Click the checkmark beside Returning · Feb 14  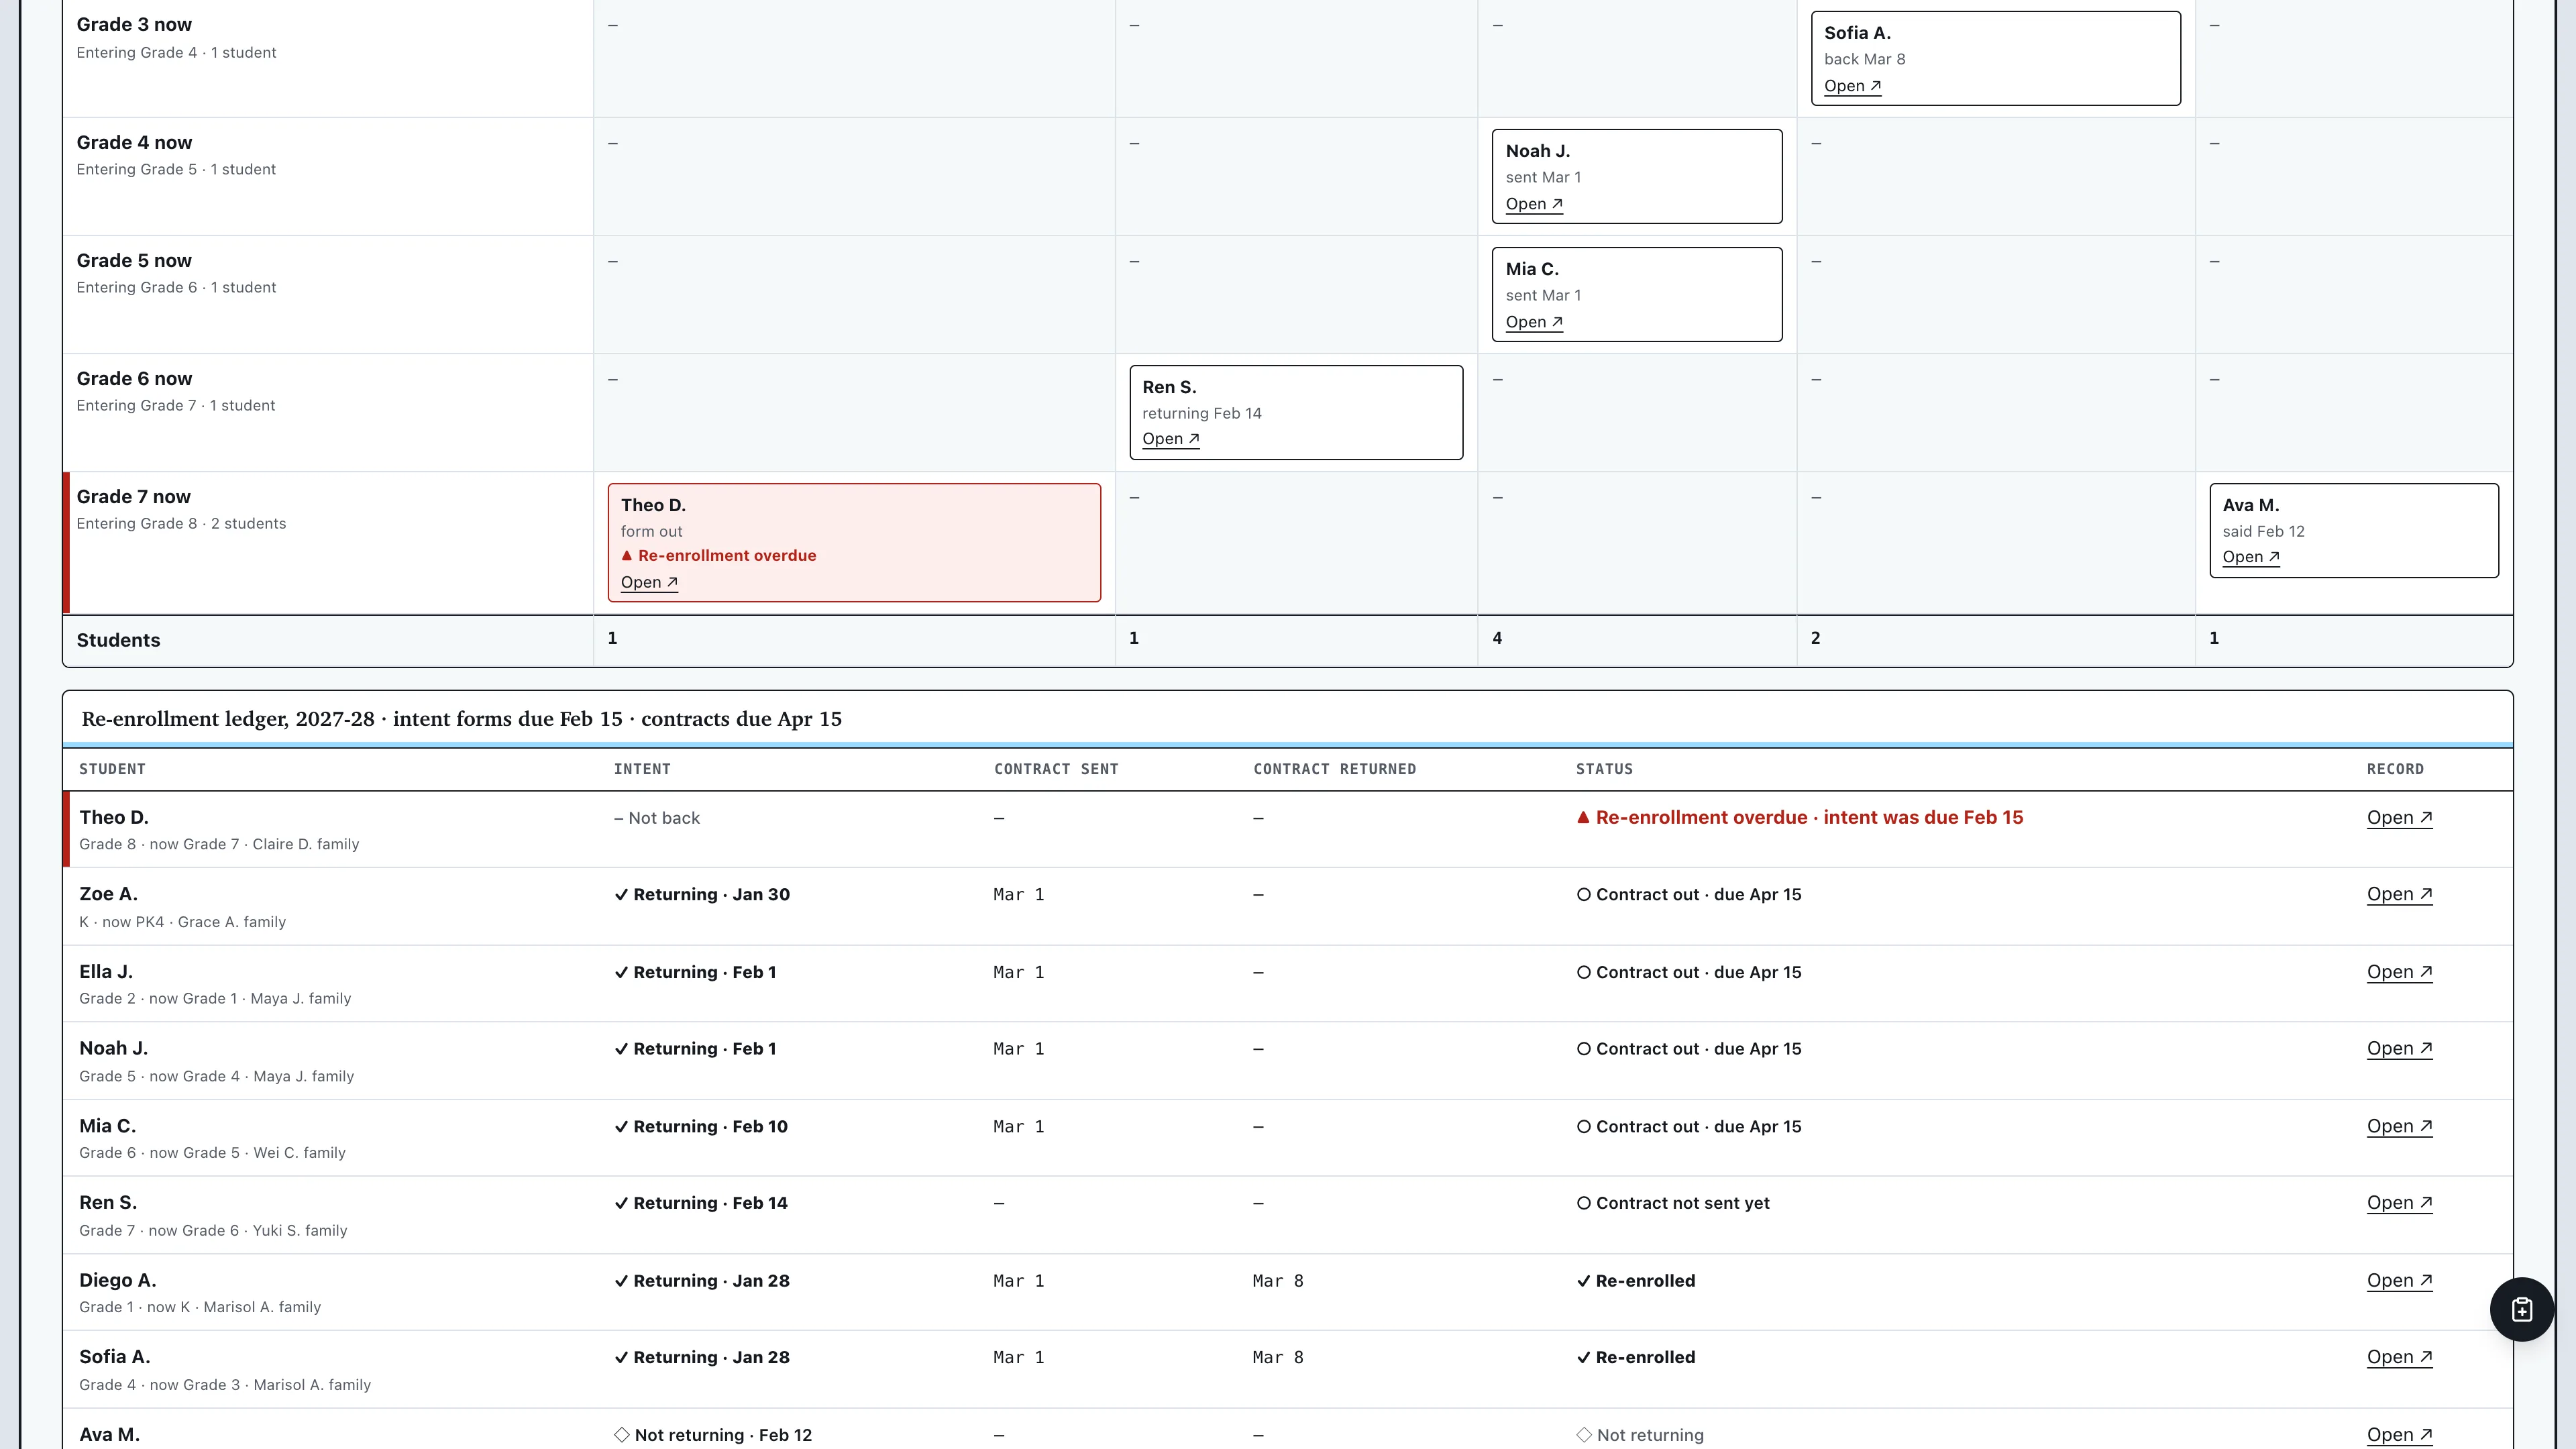(621, 1203)
